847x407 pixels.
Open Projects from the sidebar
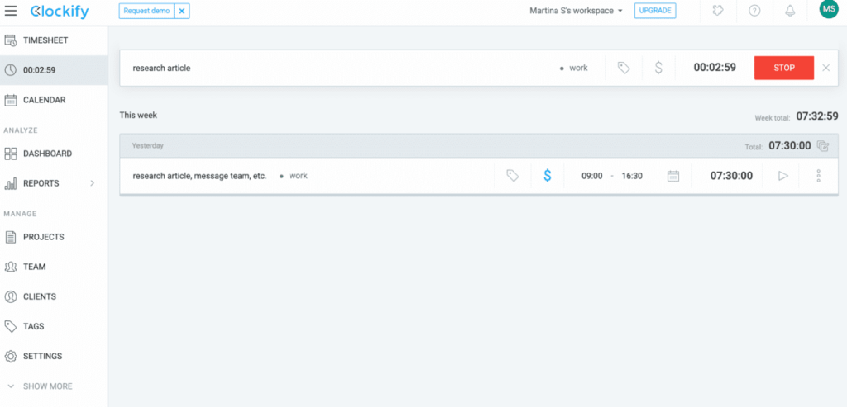[43, 237]
